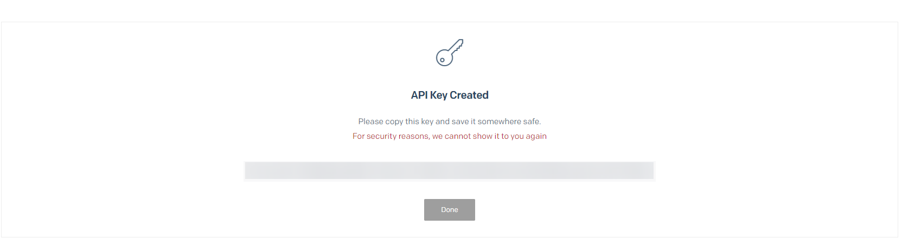Click the blurred API key field
This screenshot has height=244, width=902.
point(449,171)
